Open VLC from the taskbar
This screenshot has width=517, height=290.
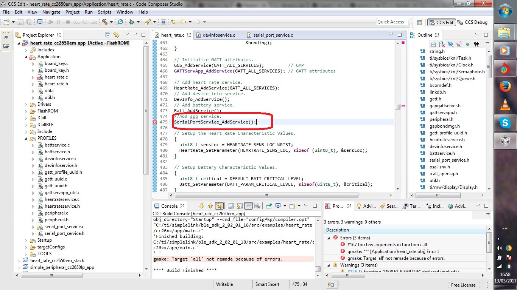pos(505,105)
